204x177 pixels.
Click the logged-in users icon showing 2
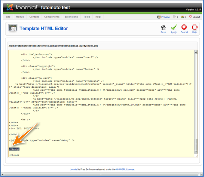click(182, 17)
